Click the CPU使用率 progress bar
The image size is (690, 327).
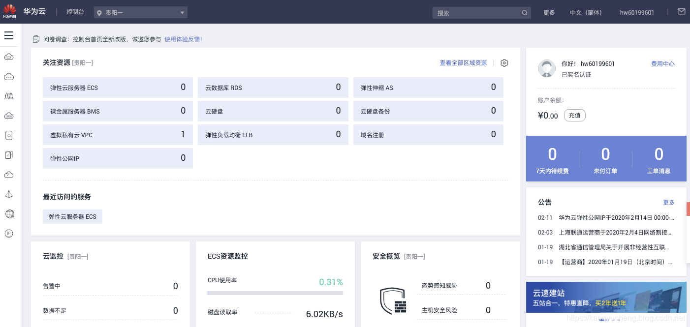275,293
